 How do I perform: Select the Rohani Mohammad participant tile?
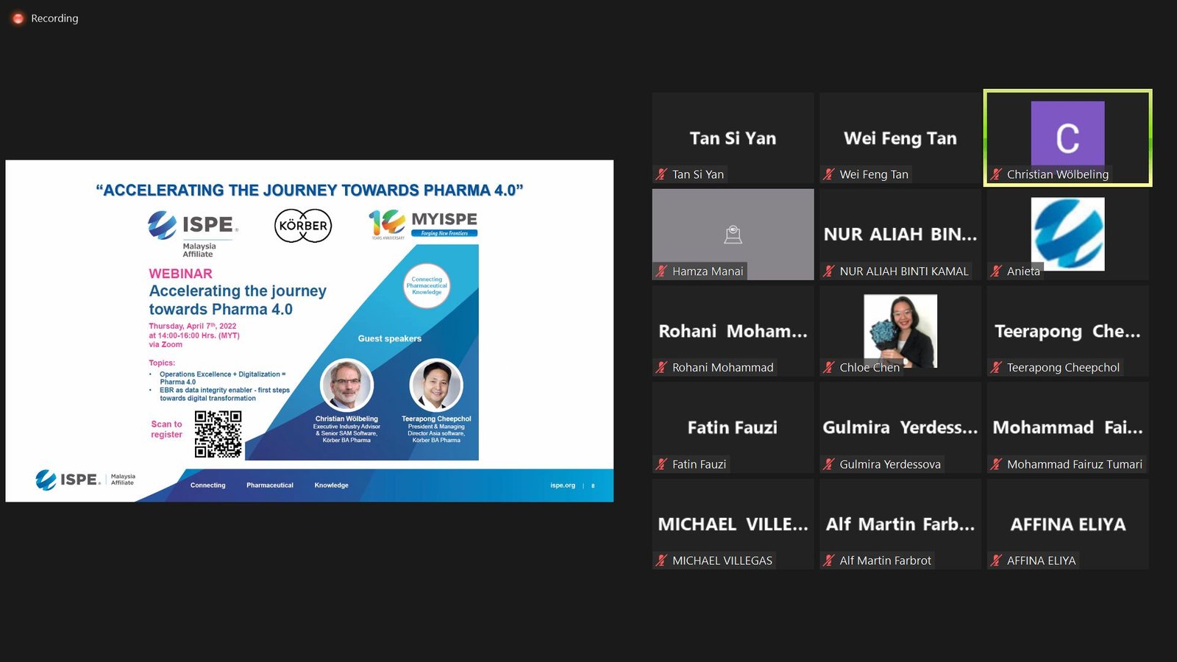point(733,331)
